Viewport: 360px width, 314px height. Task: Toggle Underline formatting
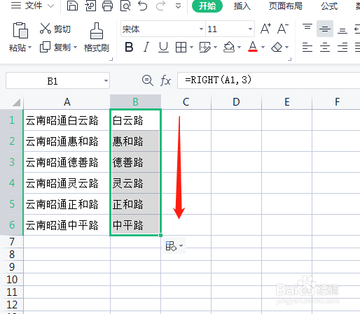(163, 48)
